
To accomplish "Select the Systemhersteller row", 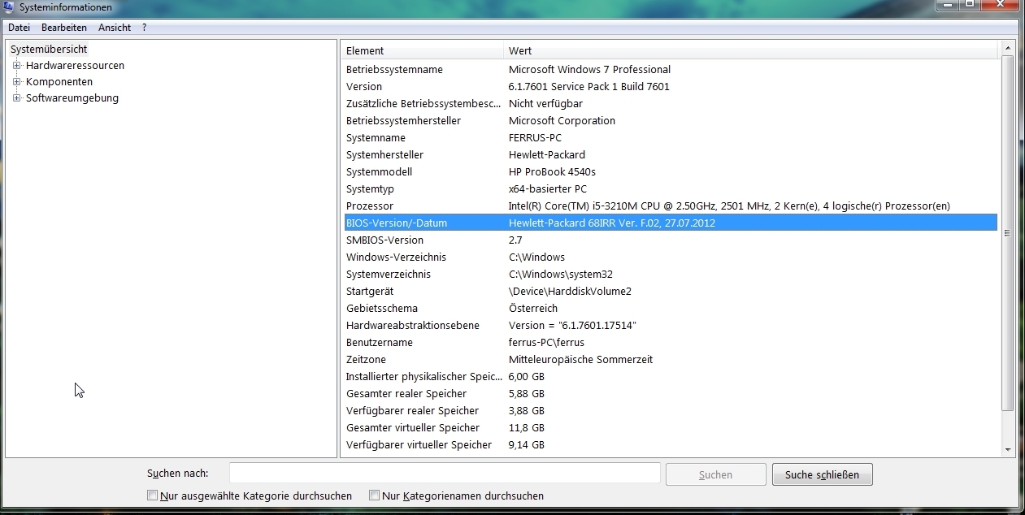I will (669, 155).
